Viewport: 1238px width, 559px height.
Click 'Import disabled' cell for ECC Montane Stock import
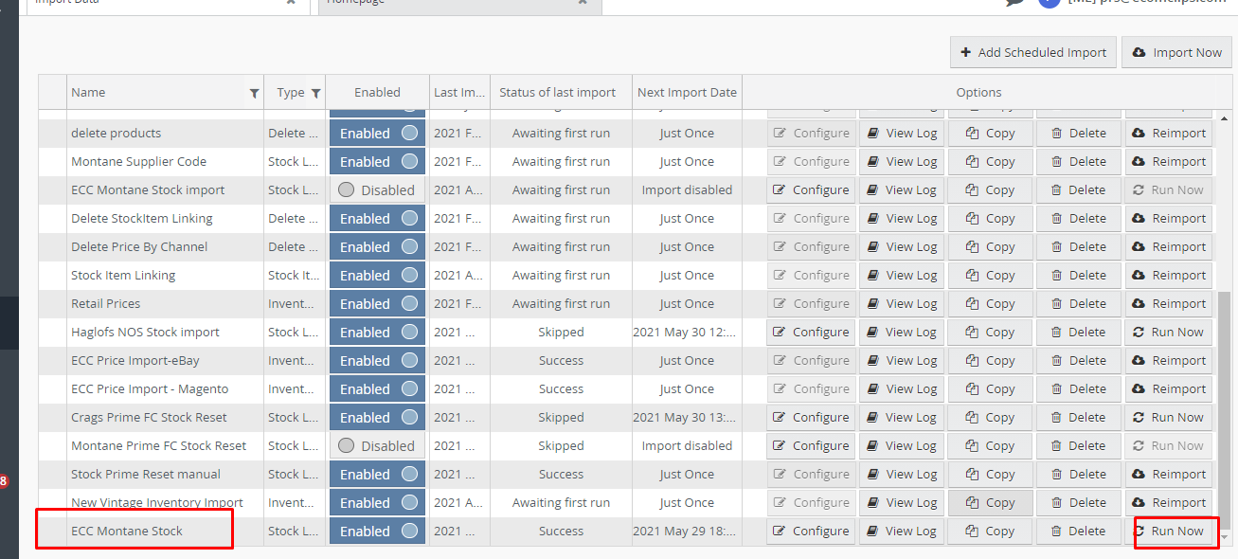(687, 190)
